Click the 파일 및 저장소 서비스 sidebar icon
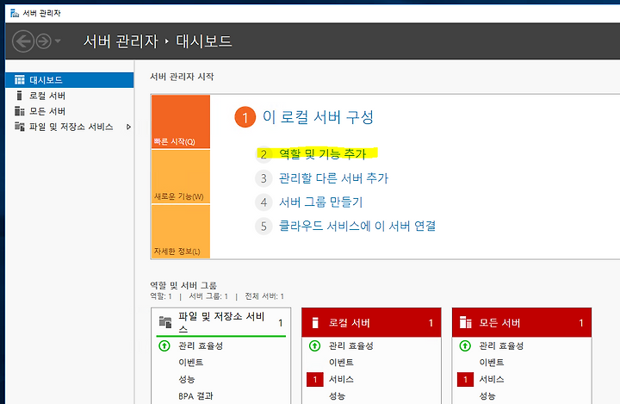 tap(19, 127)
